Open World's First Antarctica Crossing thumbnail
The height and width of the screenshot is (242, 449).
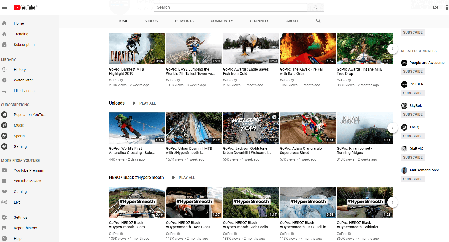(137, 128)
